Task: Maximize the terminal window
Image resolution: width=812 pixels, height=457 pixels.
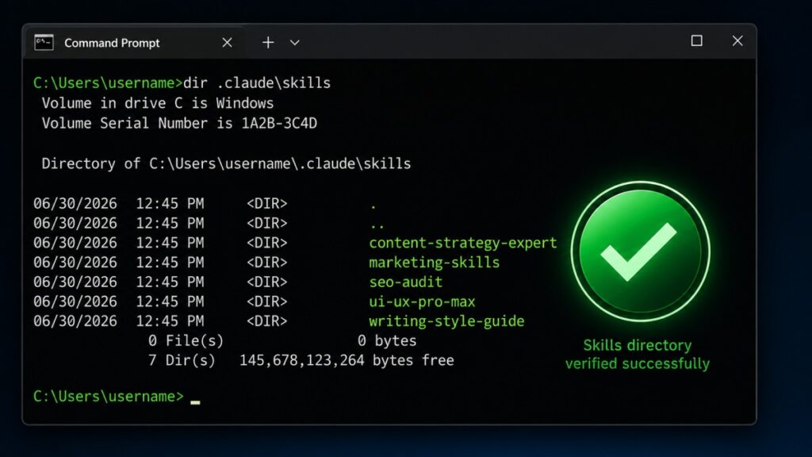Action: tap(696, 40)
